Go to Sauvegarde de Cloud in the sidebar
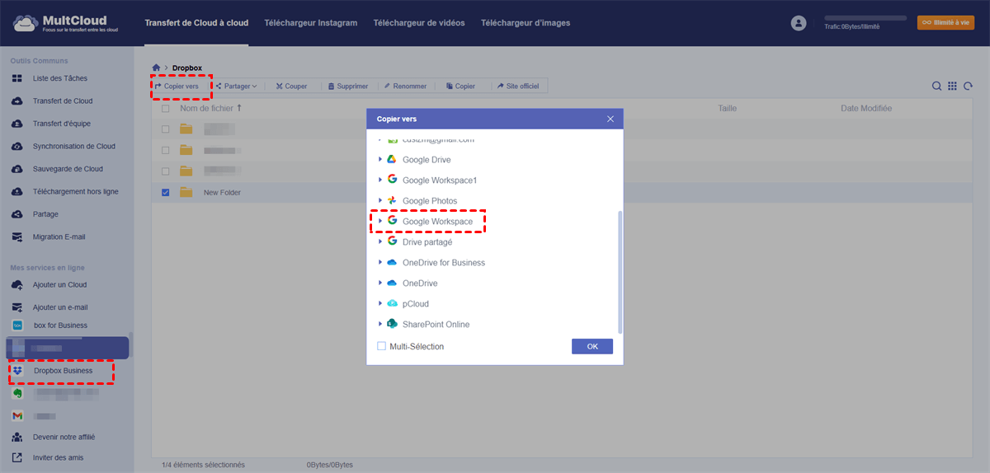This screenshot has height=473, width=990. (68, 169)
